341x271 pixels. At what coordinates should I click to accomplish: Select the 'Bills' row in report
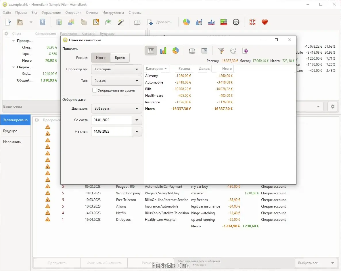220,89
